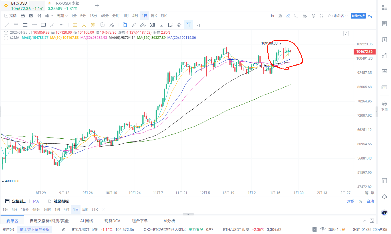The height and width of the screenshot is (234, 391).
Task: Select the trend line drawing tool
Action: 7,25
